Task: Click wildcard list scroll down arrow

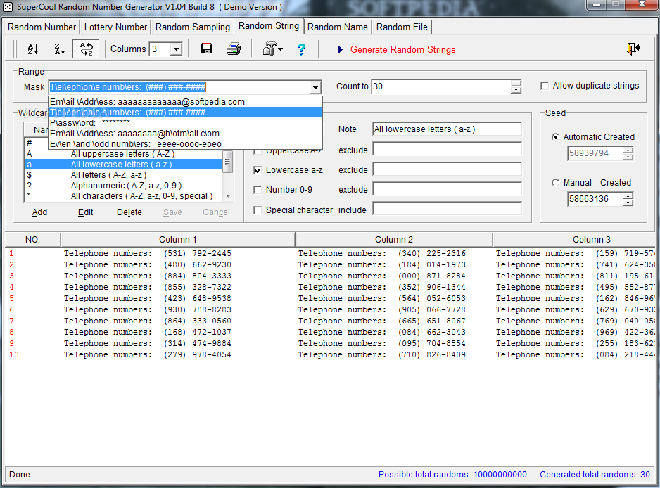Action: (228, 196)
